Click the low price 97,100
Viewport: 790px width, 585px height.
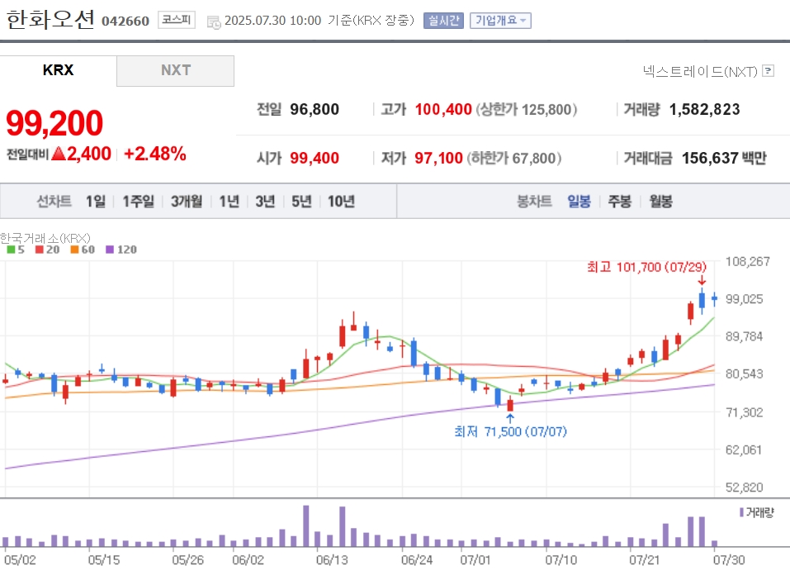click(x=438, y=158)
